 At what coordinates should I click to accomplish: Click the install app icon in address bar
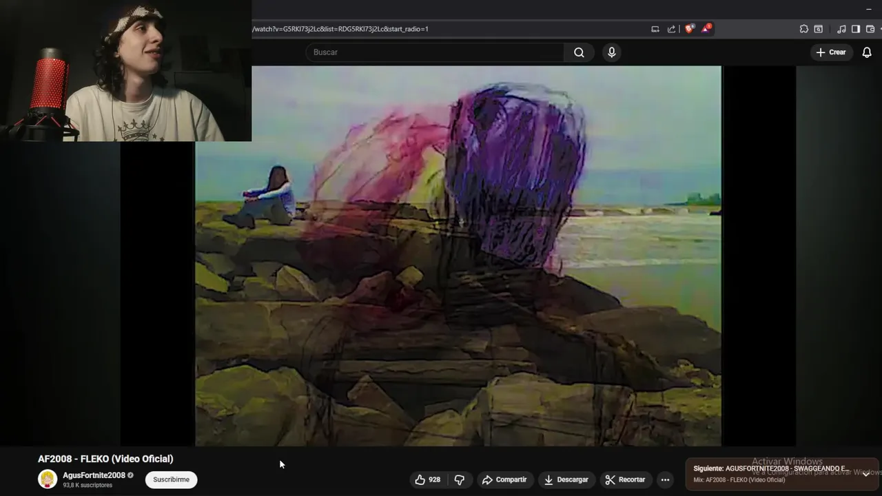pyautogui.click(x=655, y=29)
